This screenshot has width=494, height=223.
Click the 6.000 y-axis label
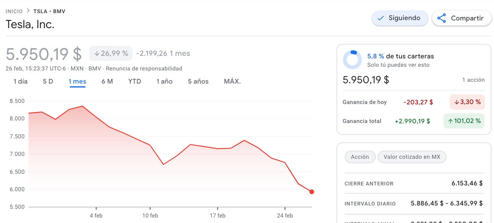tap(17, 189)
